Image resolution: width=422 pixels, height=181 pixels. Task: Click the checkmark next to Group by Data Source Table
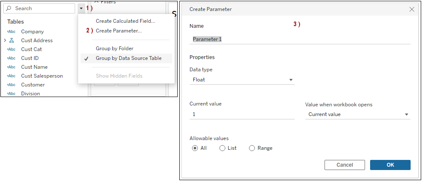pyautogui.click(x=86, y=59)
